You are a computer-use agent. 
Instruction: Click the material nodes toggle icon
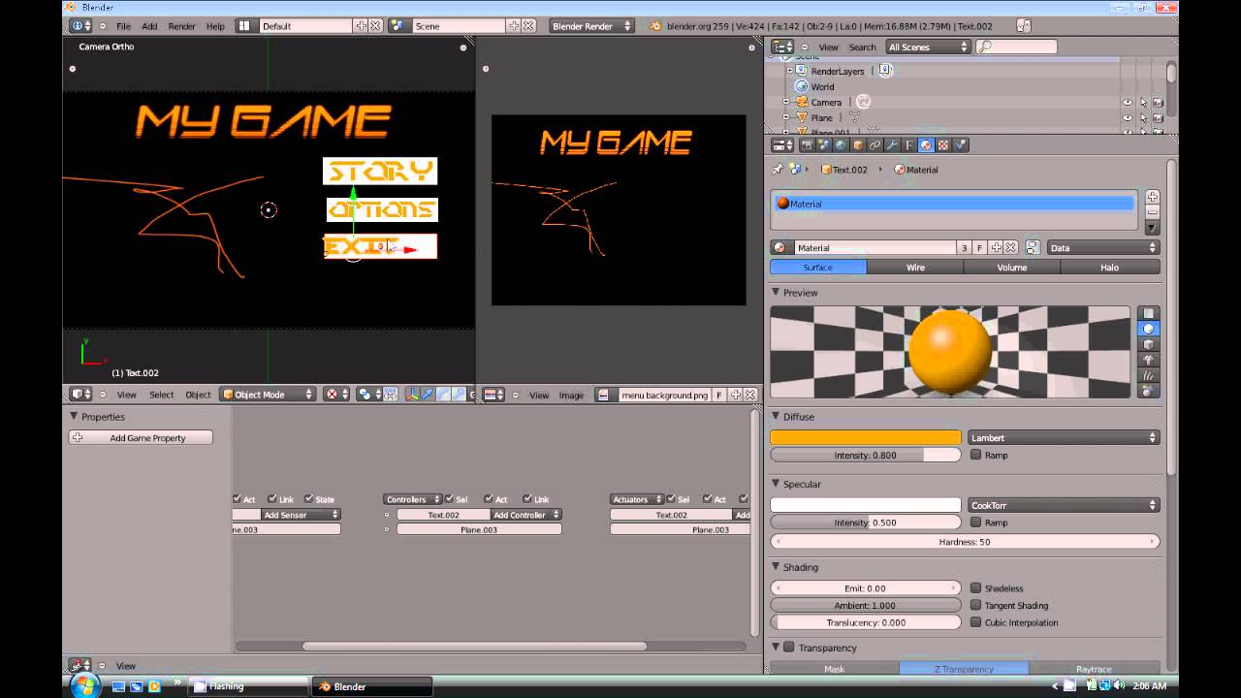coord(1033,248)
